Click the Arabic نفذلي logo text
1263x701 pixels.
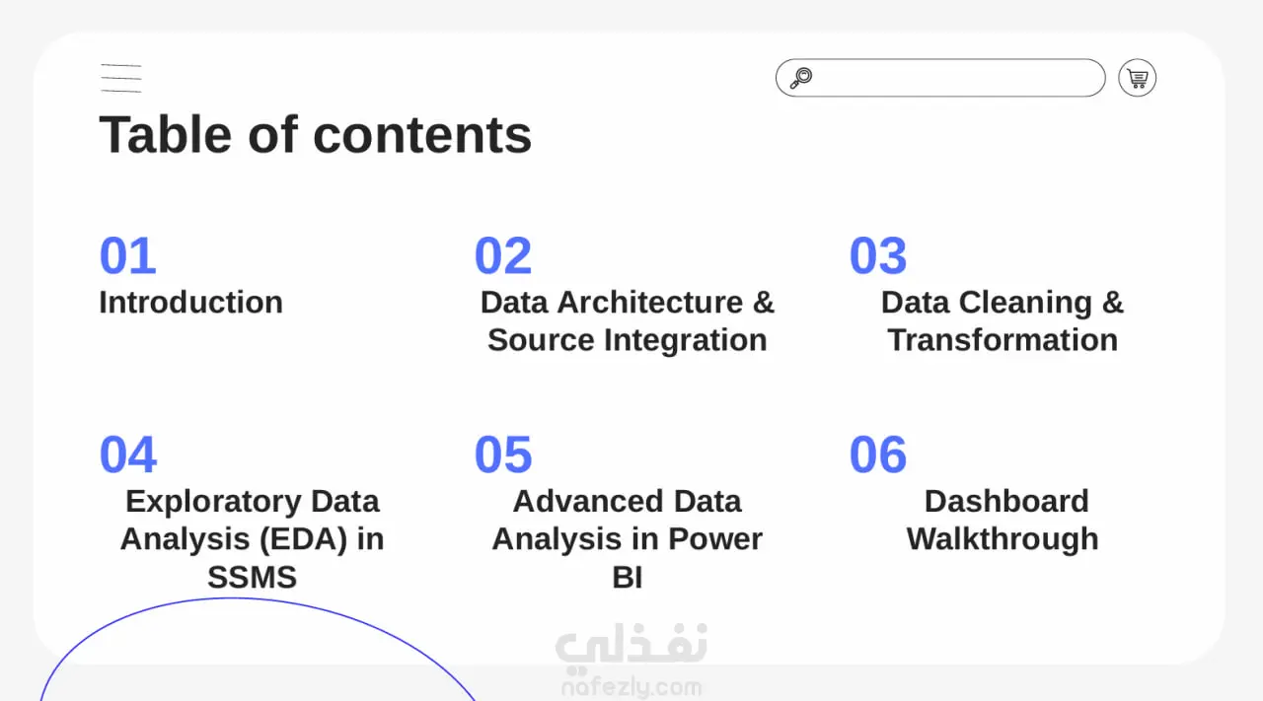click(x=631, y=647)
